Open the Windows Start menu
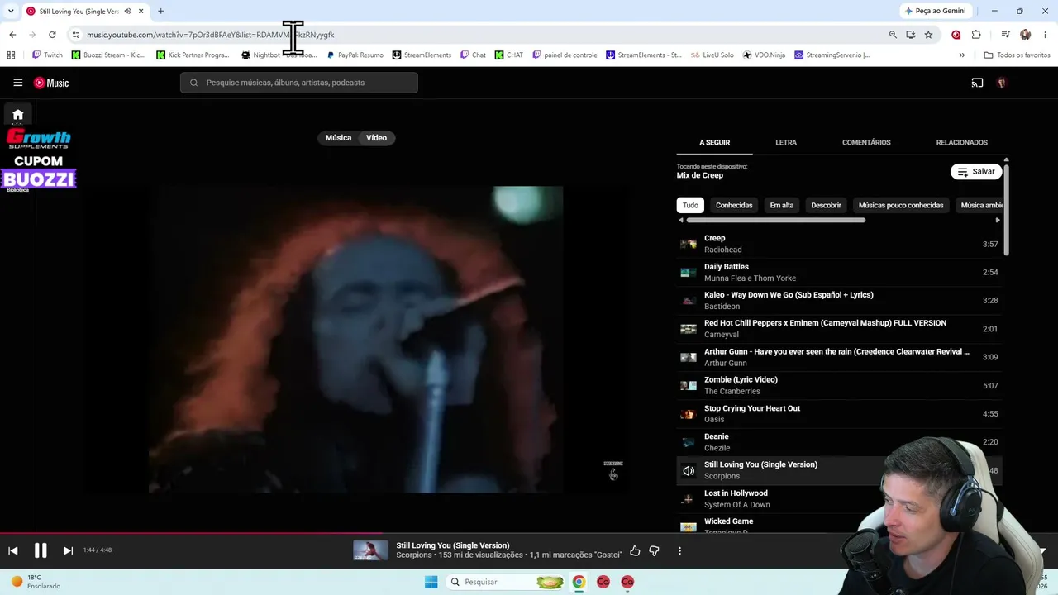The width and height of the screenshot is (1058, 595). [431, 582]
